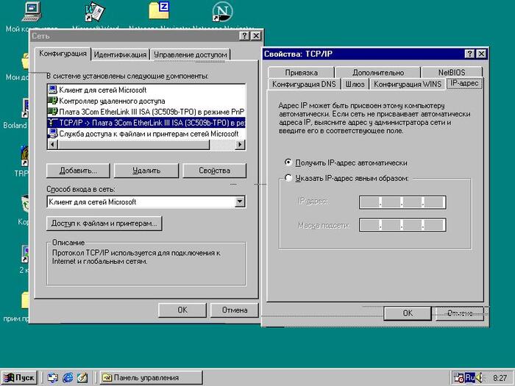Click the Ru keyboard language indicator
515x386 pixels.
(469, 377)
